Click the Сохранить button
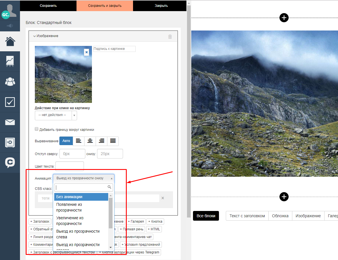338x260 pixels. 48,6
